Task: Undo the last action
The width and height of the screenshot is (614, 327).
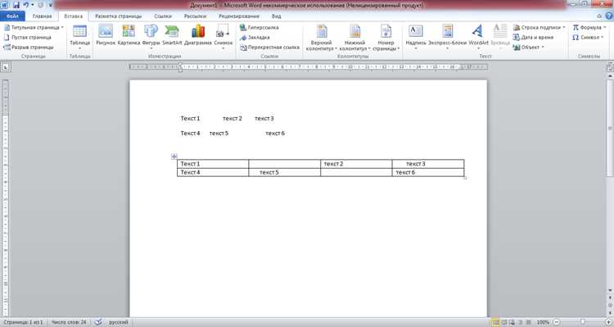Action: pos(26,5)
